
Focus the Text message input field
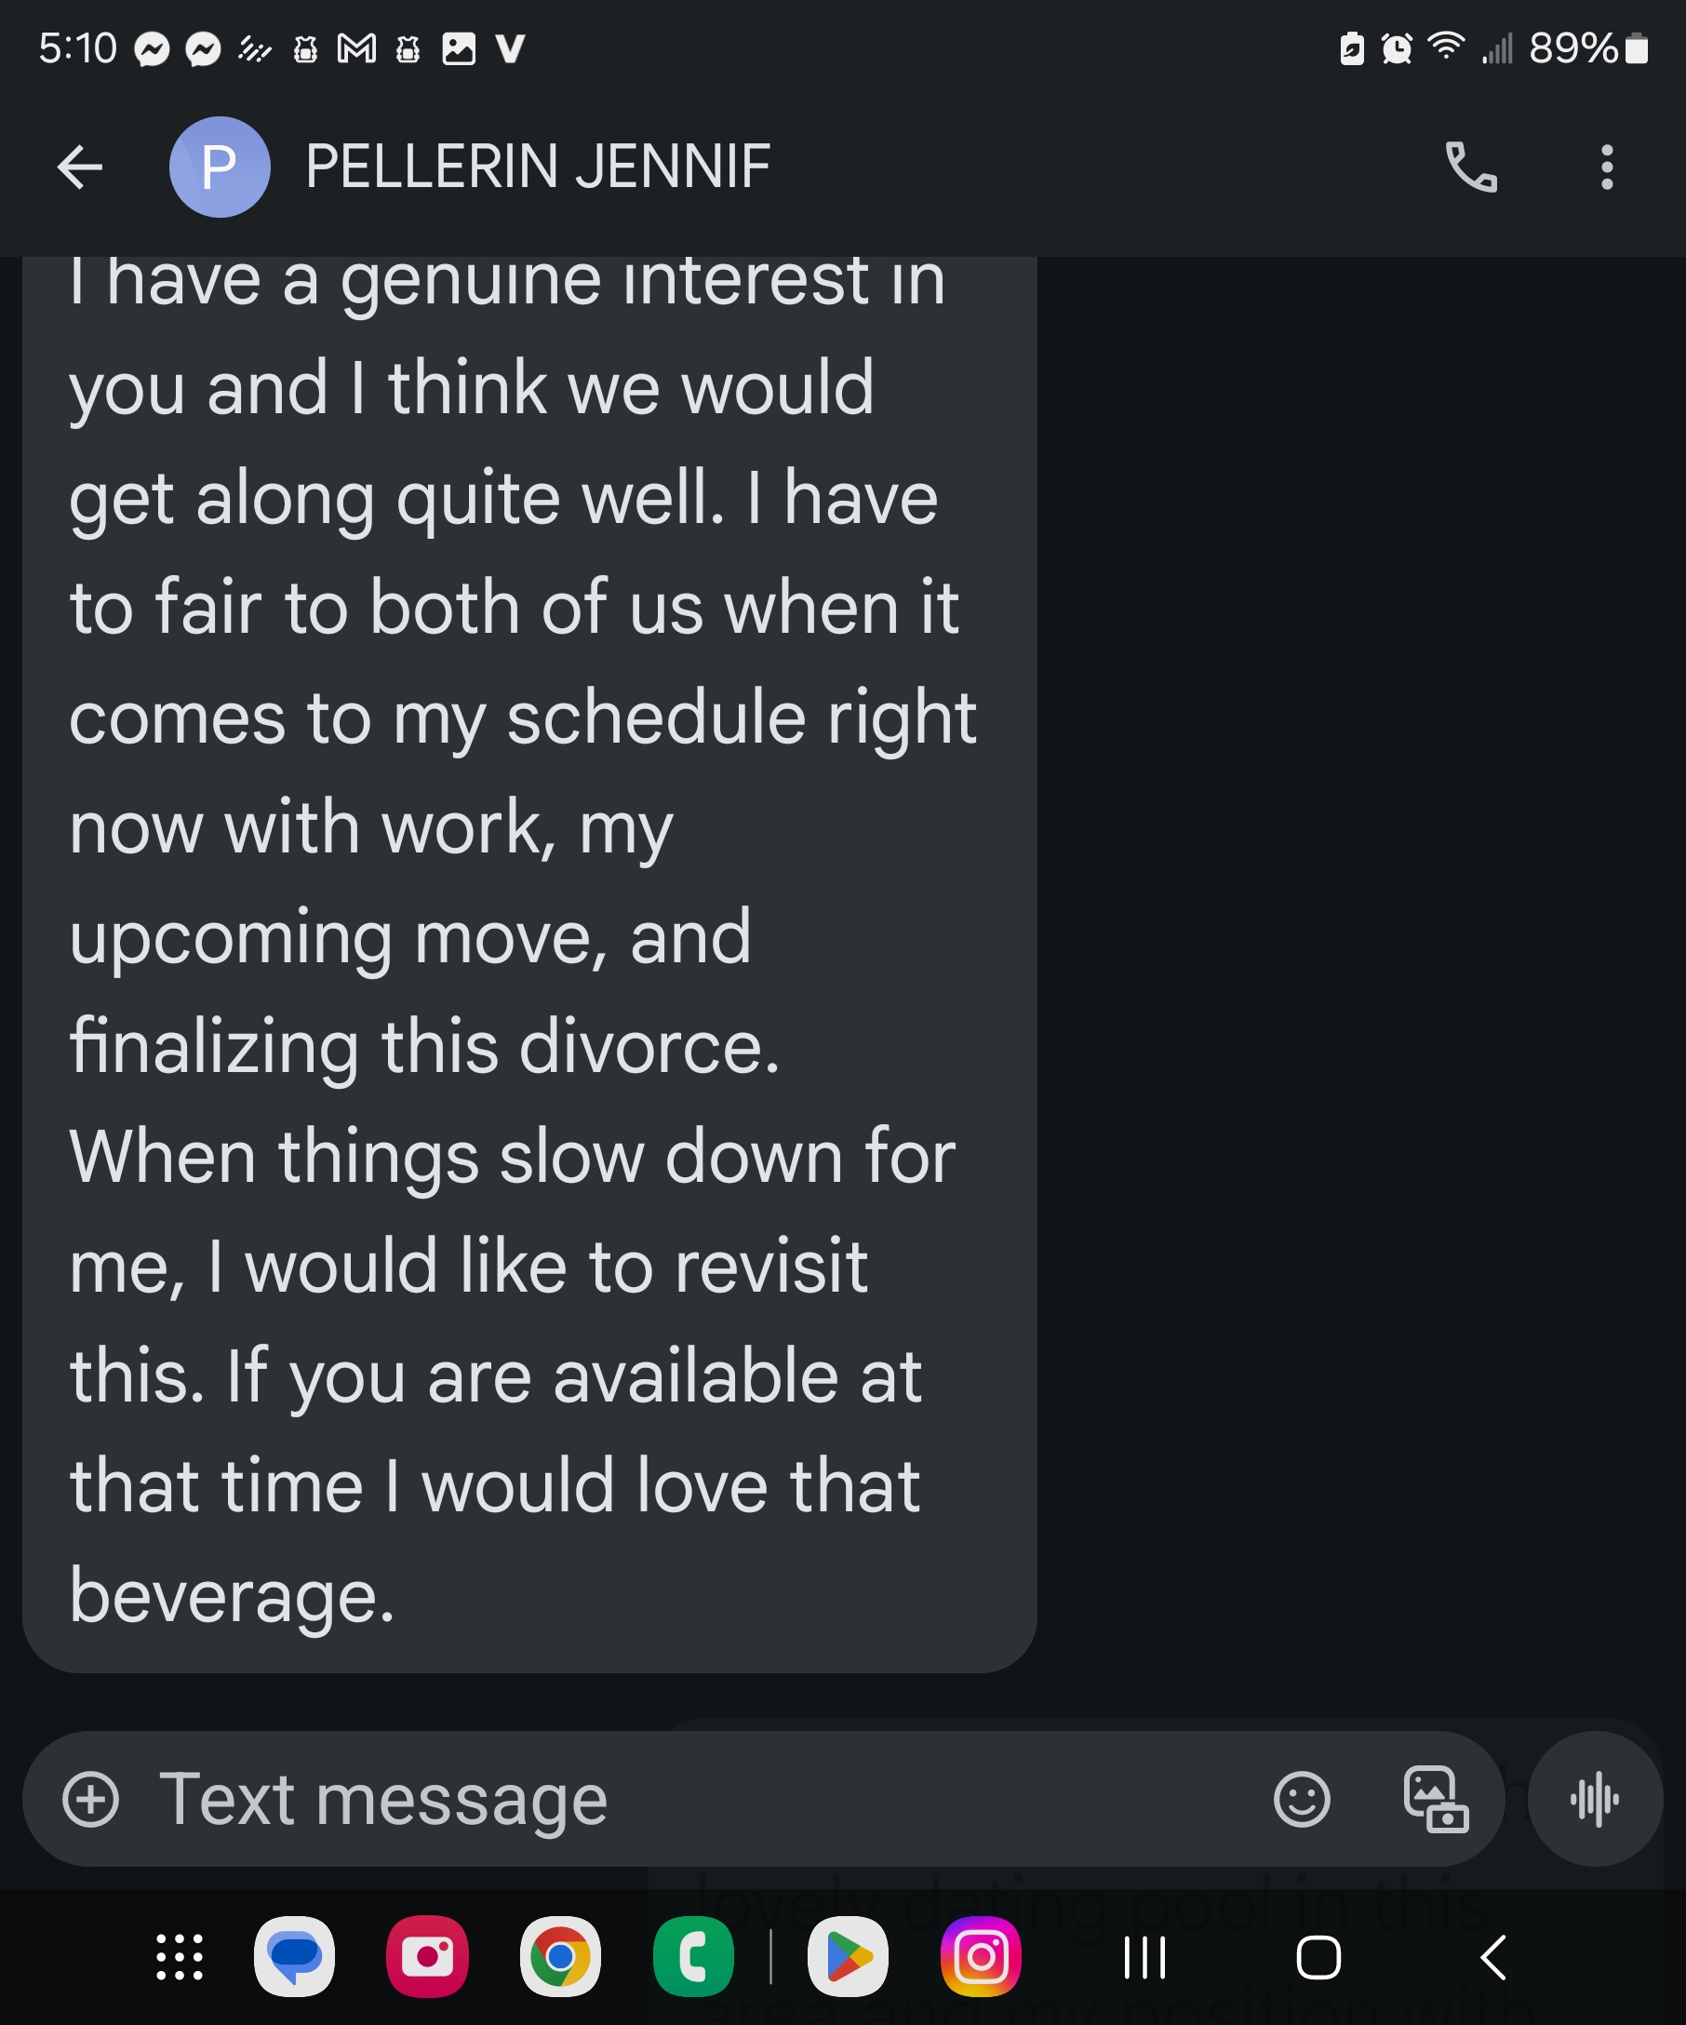tap(675, 1800)
